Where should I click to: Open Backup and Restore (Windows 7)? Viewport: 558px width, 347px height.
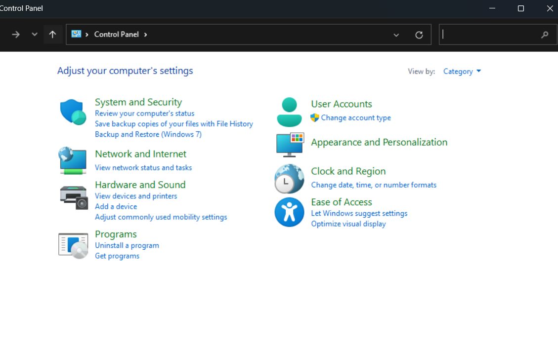pos(148,134)
